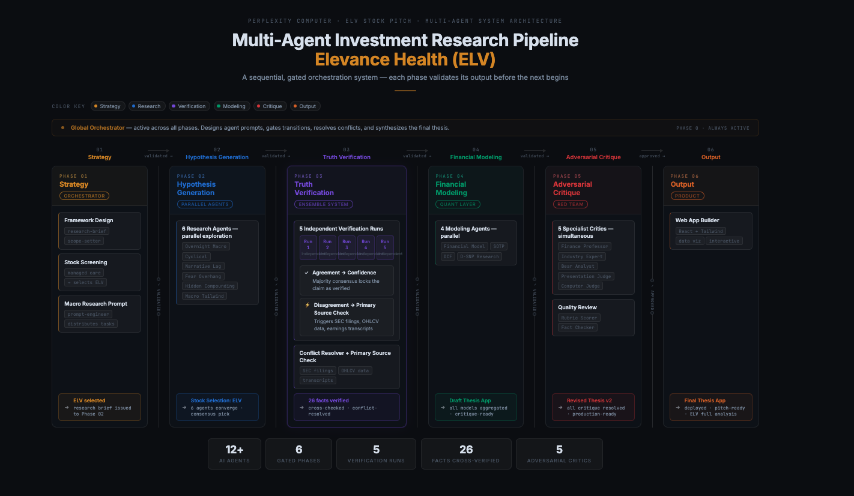Click the arrow icon in Draft Thesis App box
This screenshot has height=496, width=854.
click(444, 408)
